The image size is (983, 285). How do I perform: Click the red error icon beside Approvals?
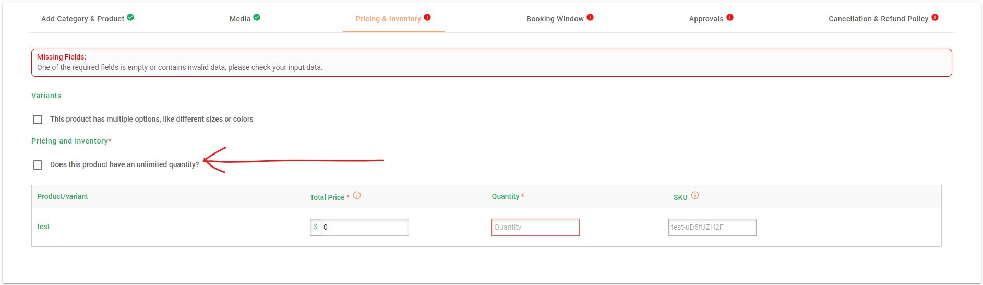(730, 17)
